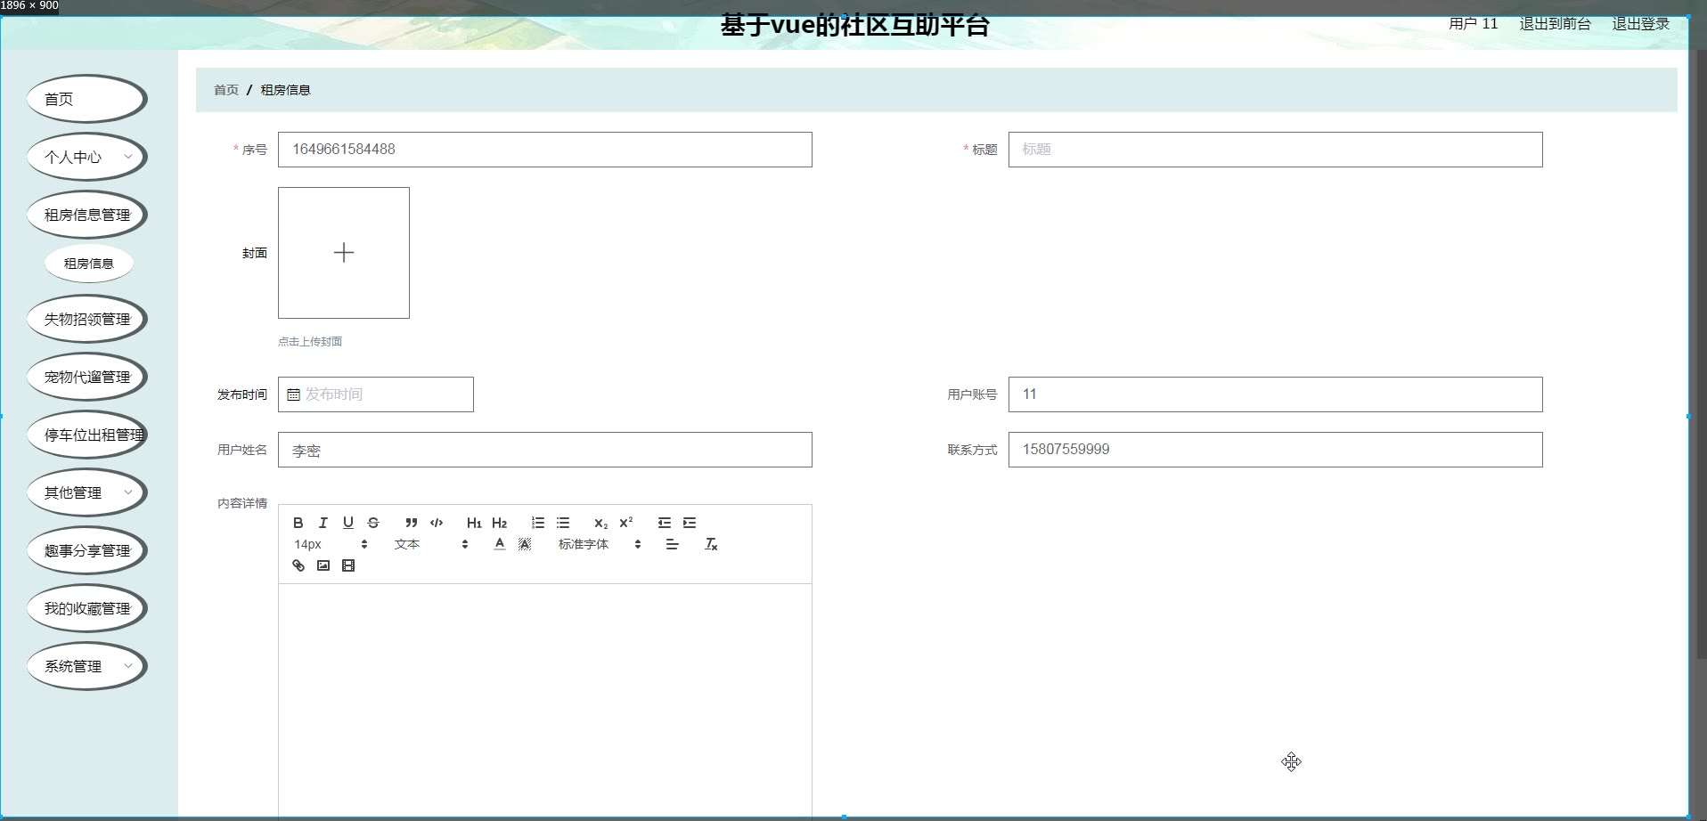This screenshot has width=1707, height=821.
Task: Focus the 用户账号 input field
Action: pos(1276,394)
